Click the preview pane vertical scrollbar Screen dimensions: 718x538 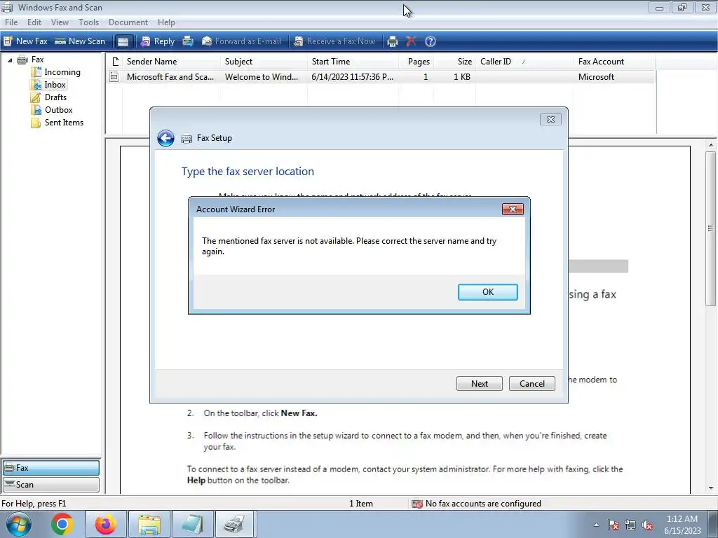click(x=711, y=228)
